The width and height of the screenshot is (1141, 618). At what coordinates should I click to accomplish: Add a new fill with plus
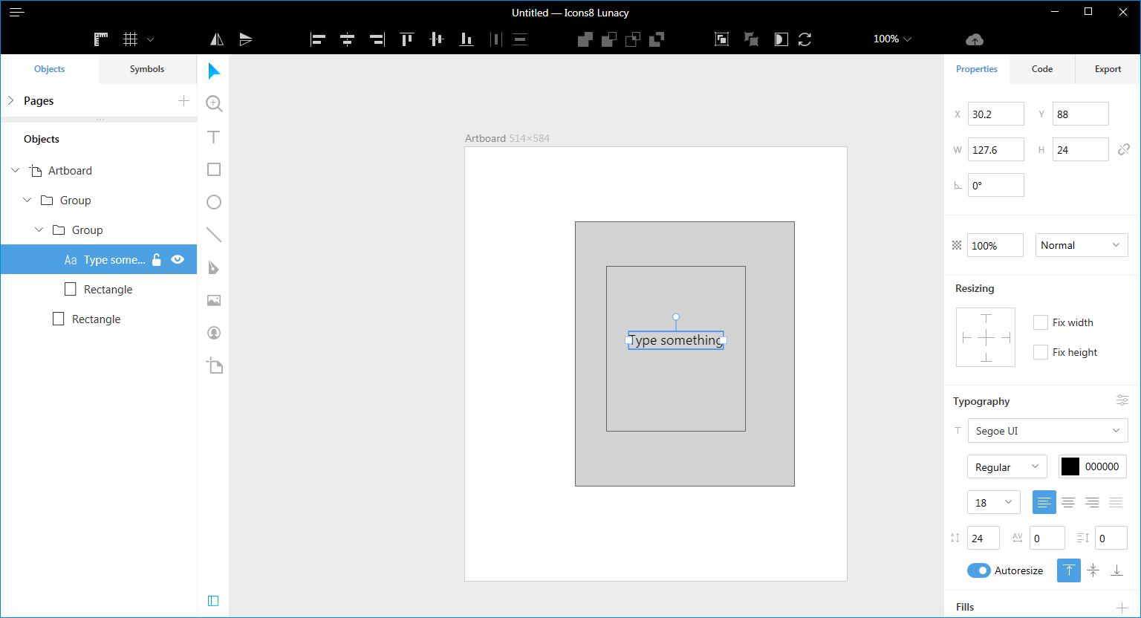(1122, 608)
